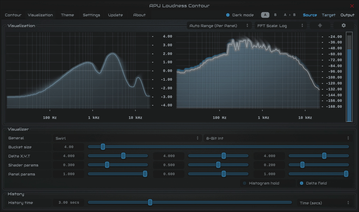Open the Time (secs) history unit dropdown
The height and width of the screenshot is (212, 359).
point(324,203)
